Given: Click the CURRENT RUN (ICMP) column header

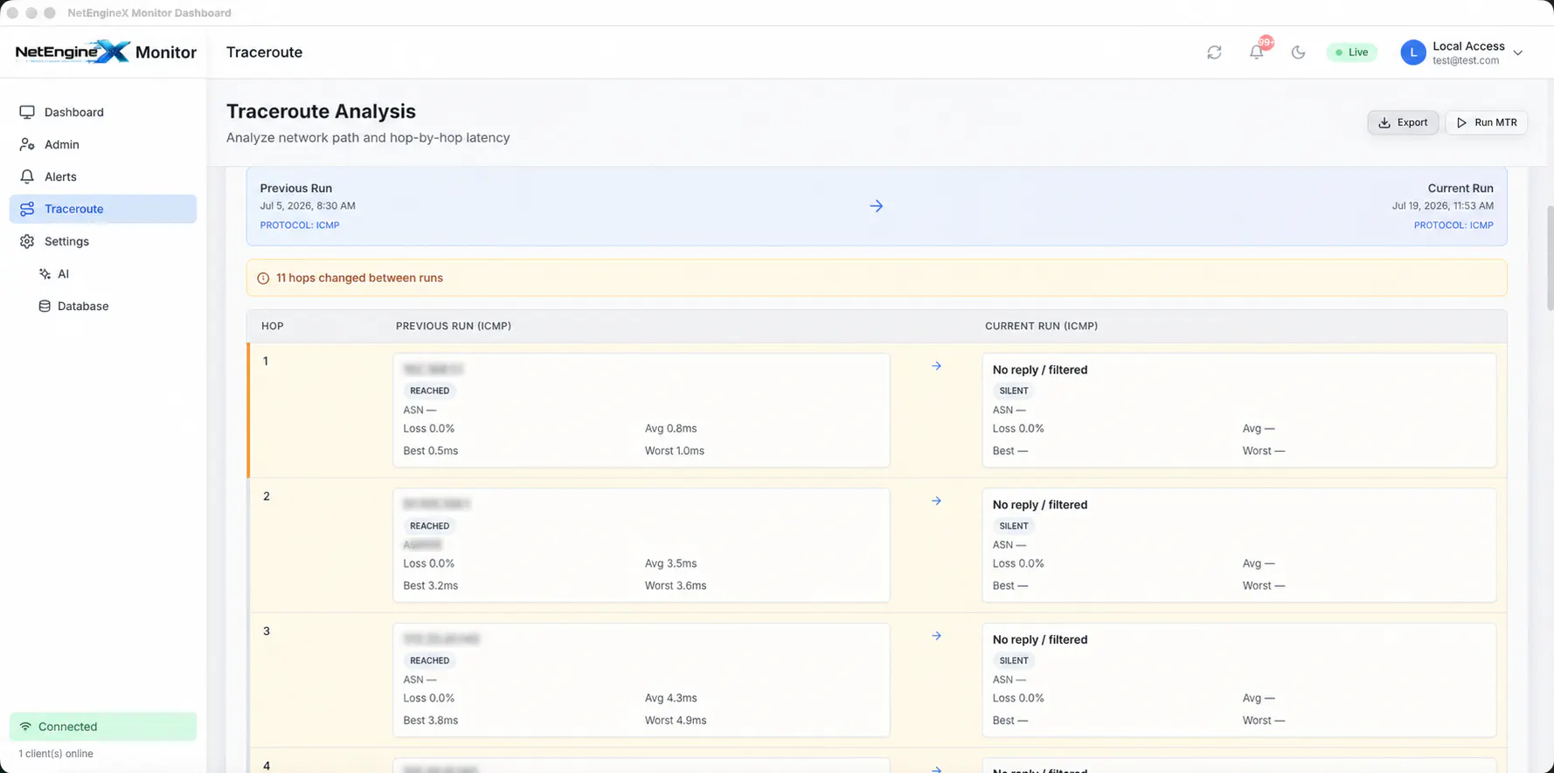Looking at the screenshot, I should pyautogui.click(x=1041, y=326).
